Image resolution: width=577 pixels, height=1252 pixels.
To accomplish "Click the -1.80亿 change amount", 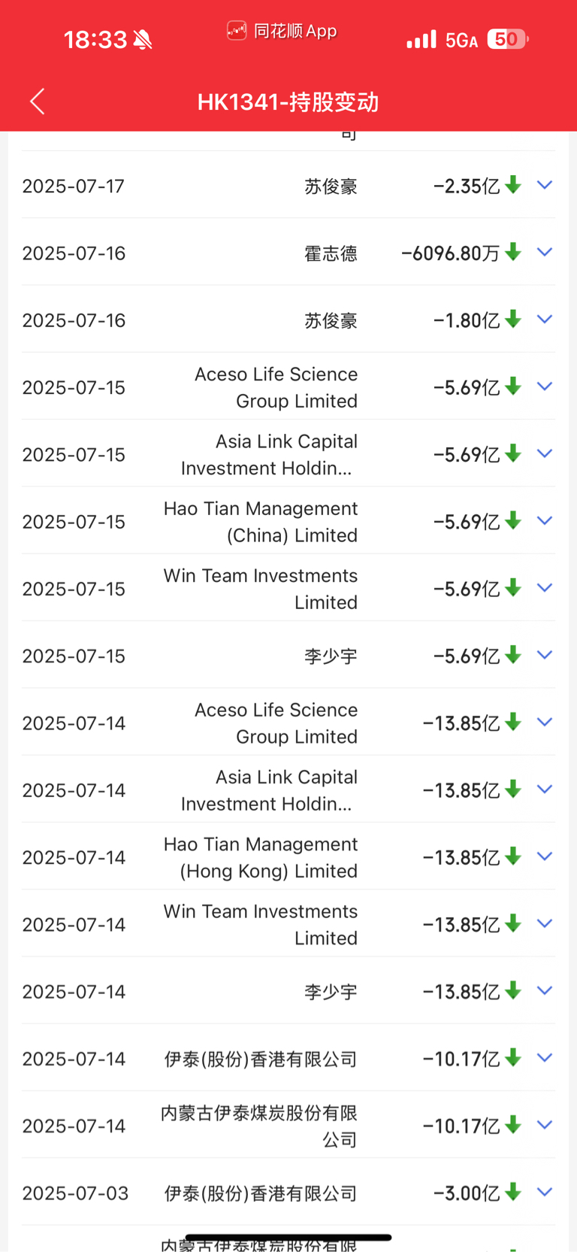I will (x=467, y=320).
